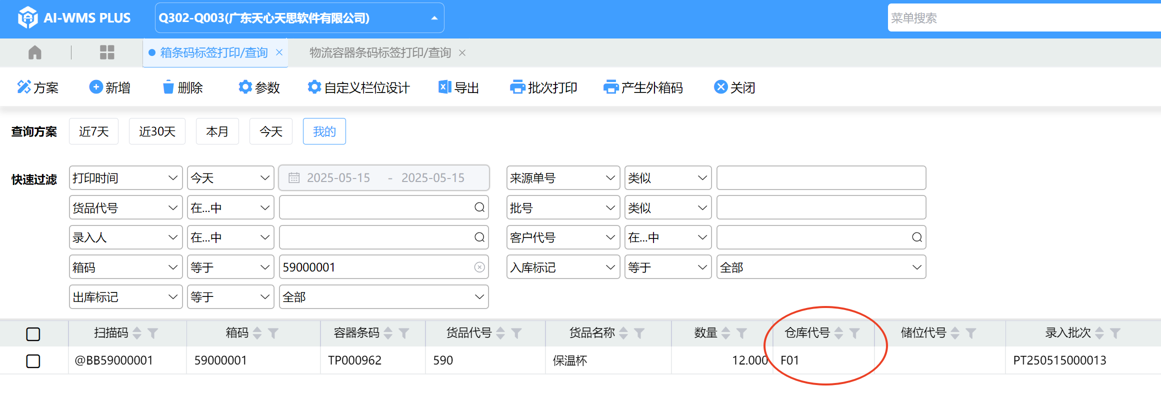The width and height of the screenshot is (1161, 404).
Task: Open the 出库标记 field dropdown
Action: click(125, 297)
